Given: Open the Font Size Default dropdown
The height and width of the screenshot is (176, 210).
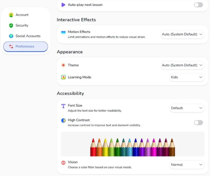Looking at the screenshot, I should 187,108.
